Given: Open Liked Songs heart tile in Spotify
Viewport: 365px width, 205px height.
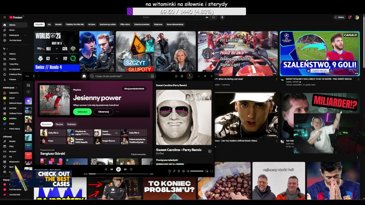Looking at the screenshot, I should [28, 101].
